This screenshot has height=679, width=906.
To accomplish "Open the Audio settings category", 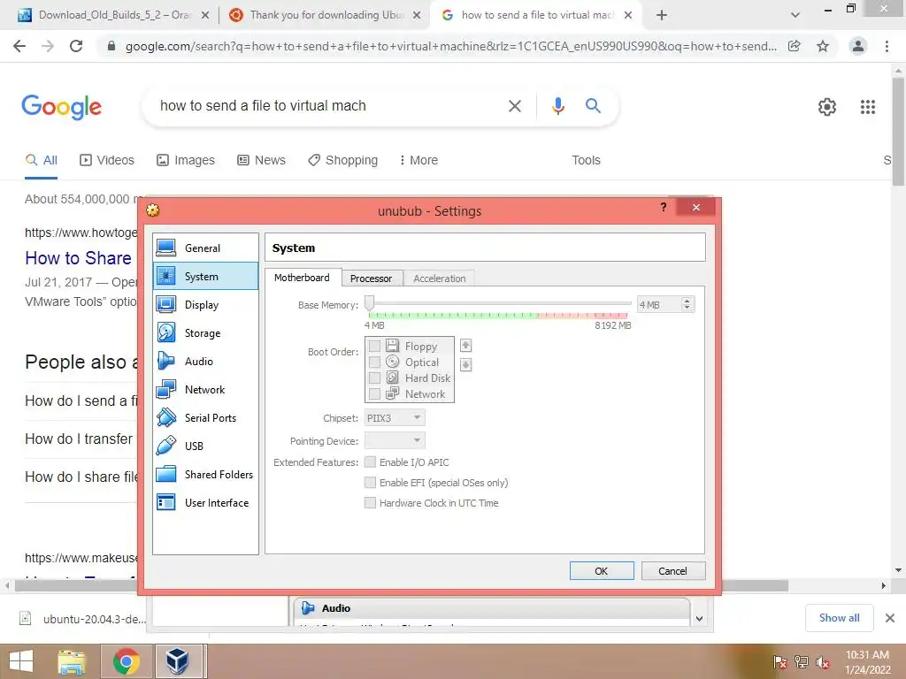I will click(x=205, y=361).
